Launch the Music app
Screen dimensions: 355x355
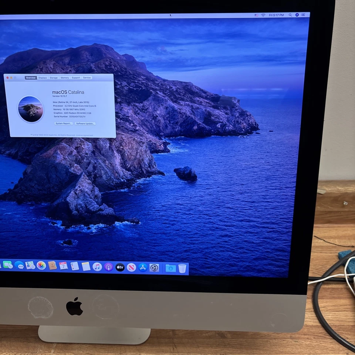[x=97, y=267]
